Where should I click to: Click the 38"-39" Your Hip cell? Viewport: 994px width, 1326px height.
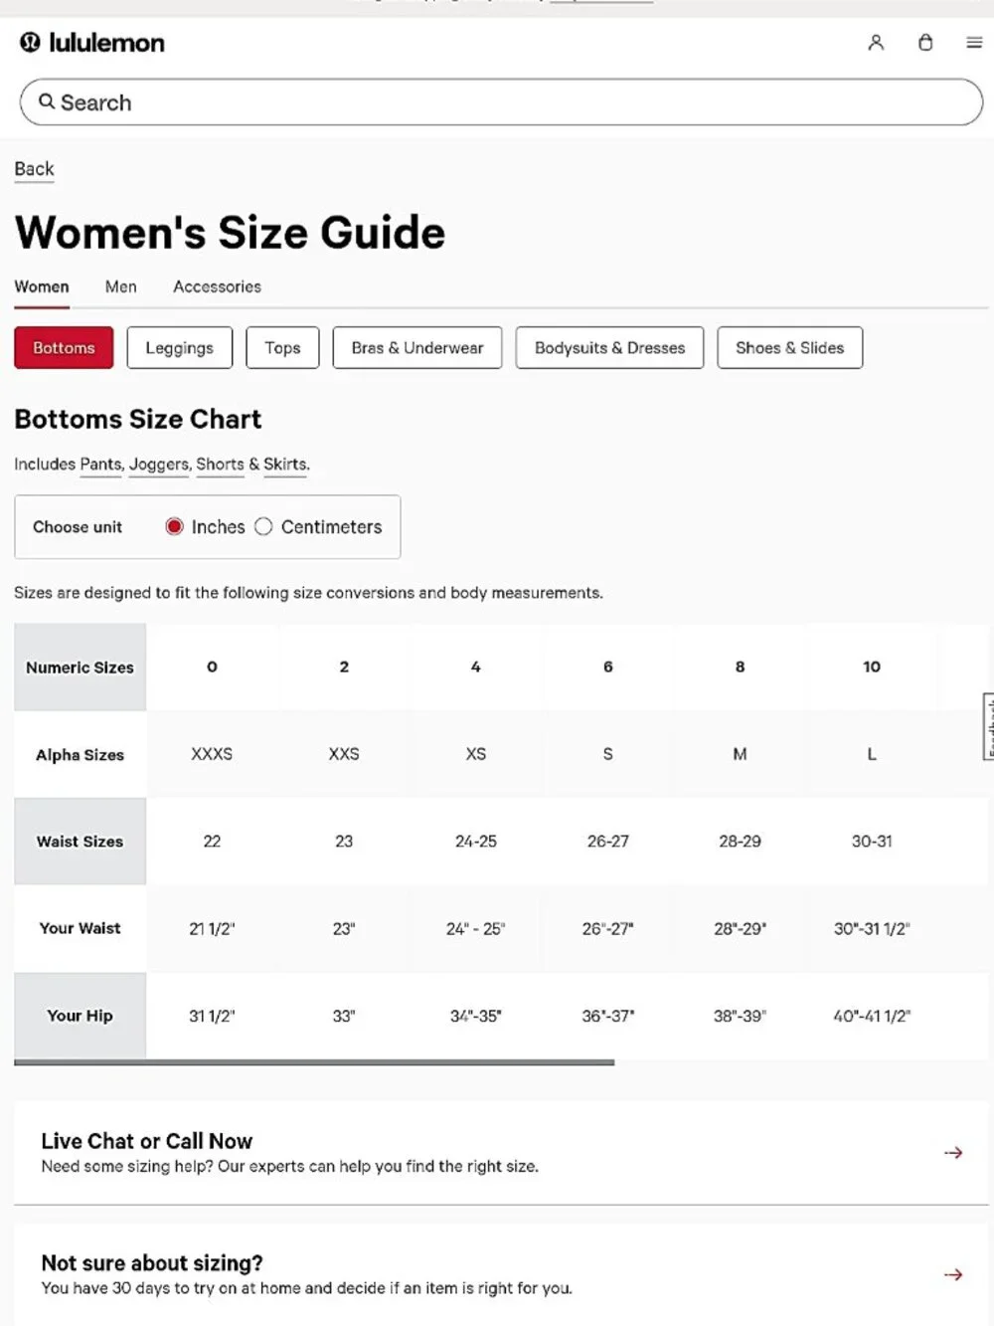coord(740,1016)
